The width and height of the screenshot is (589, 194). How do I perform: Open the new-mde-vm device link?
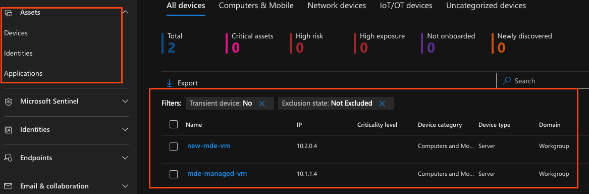(208, 146)
